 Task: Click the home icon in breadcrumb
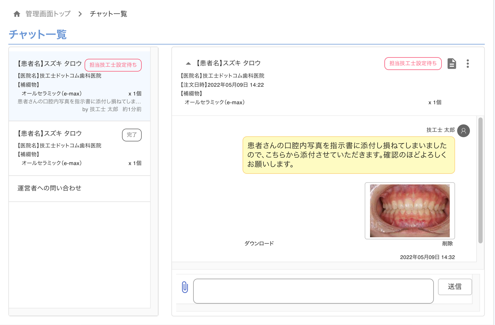point(17,14)
